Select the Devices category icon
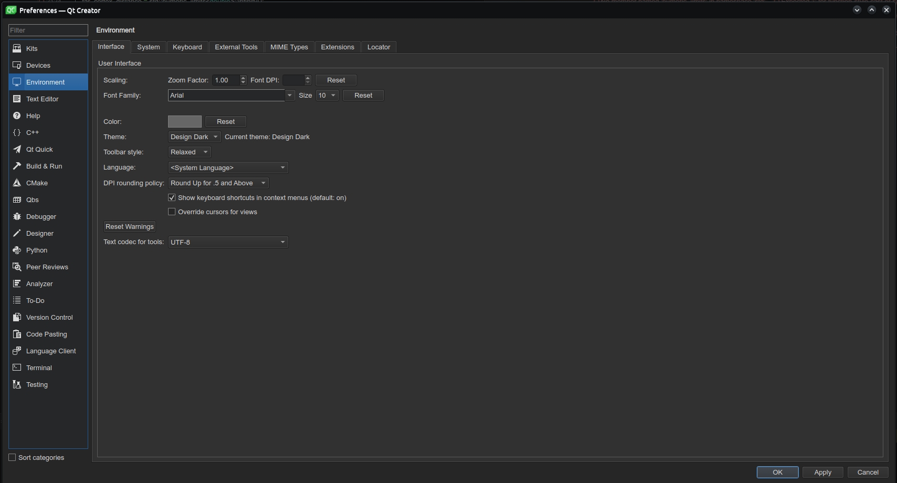The width and height of the screenshot is (897, 483). click(17, 65)
